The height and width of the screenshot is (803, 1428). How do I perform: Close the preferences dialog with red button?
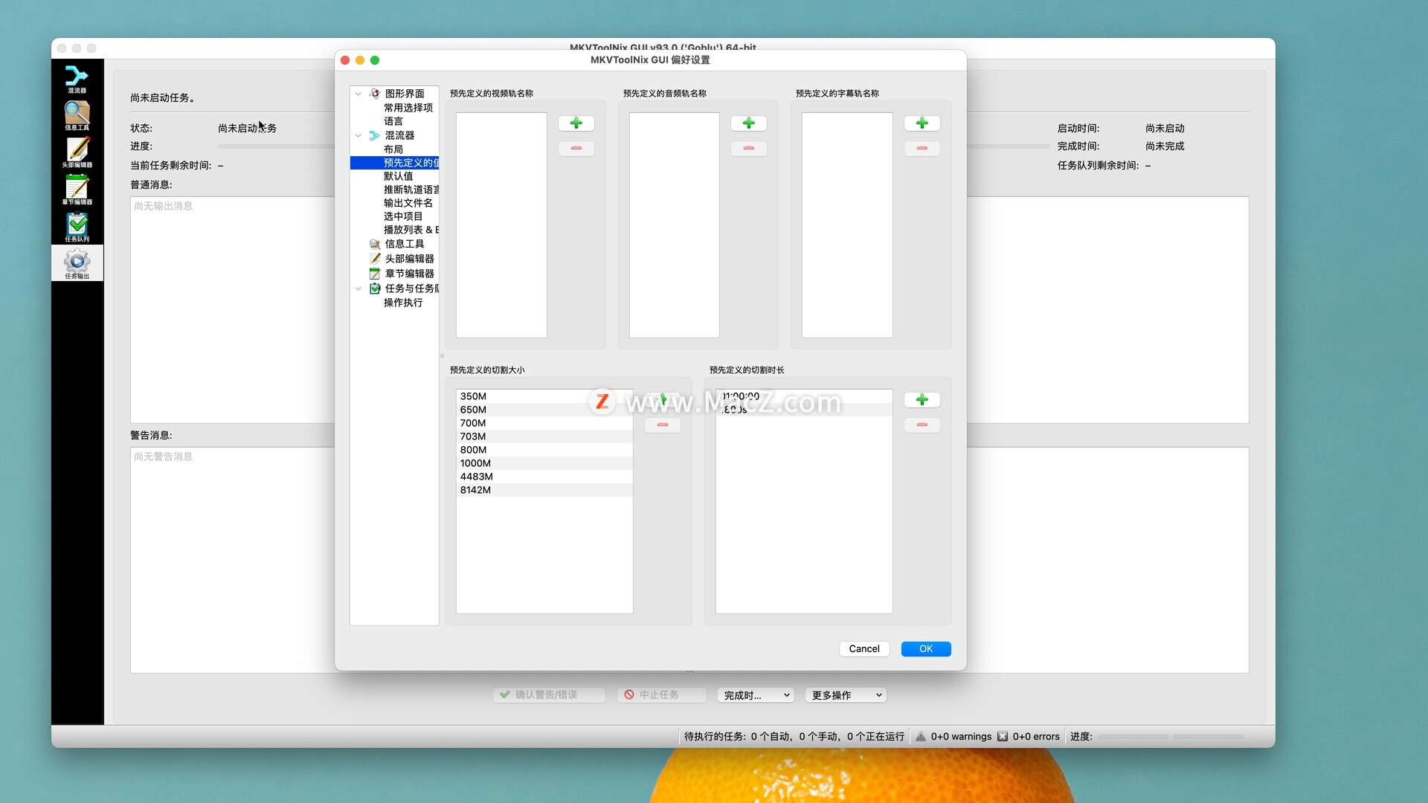[345, 60]
